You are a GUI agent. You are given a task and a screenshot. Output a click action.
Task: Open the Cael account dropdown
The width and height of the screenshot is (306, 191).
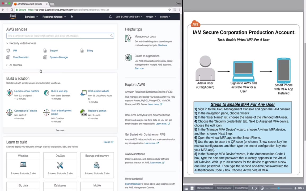click(x=129, y=17)
